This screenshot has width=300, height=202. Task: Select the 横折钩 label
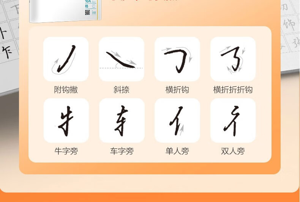177,90
